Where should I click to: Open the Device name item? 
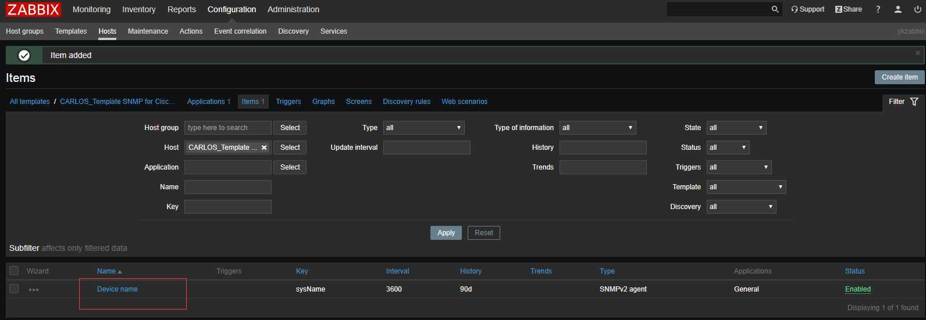pyautogui.click(x=117, y=289)
